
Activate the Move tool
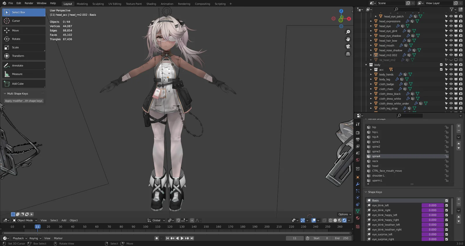[x=24, y=30]
